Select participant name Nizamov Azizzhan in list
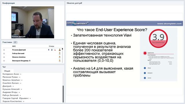The height and width of the screenshot is (104, 185). (19, 57)
